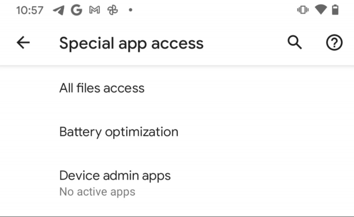The width and height of the screenshot is (354, 217).
Task: Tap the "No active apps" subtitle text
Action: click(97, 192)
